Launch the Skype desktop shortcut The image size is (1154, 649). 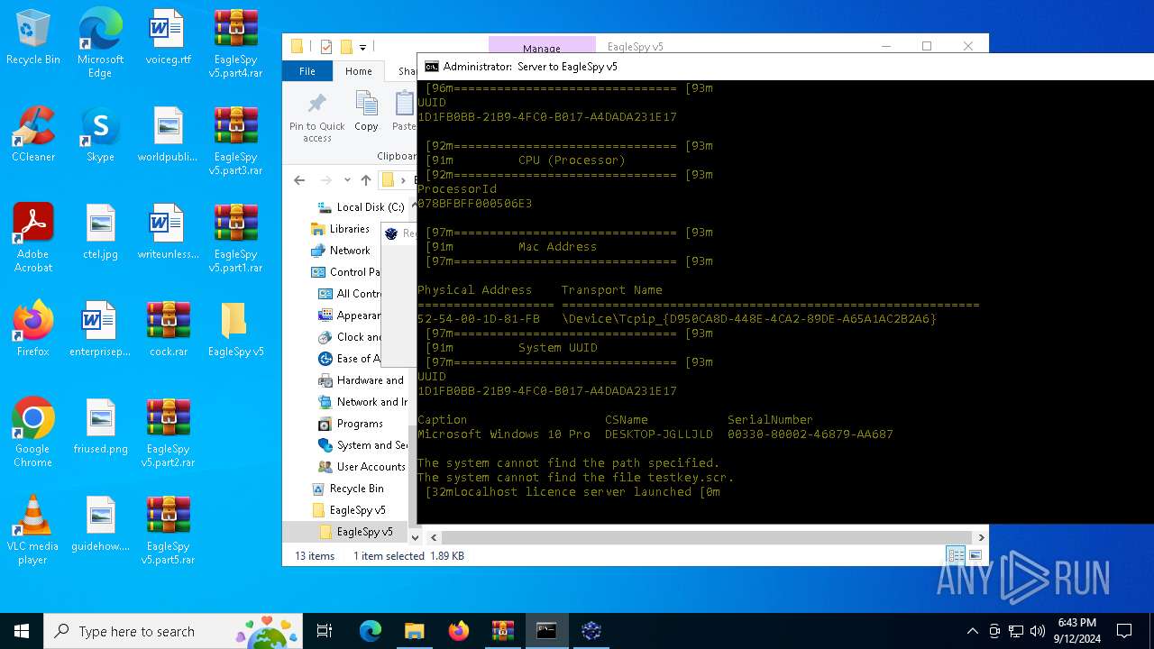pos(100,134)
